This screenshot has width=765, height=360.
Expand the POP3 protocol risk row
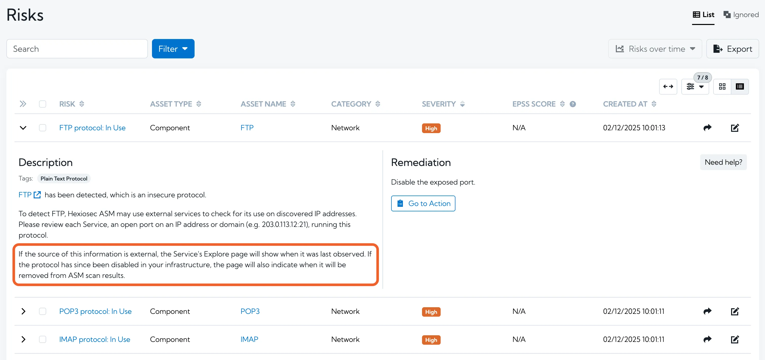[23, 311]
